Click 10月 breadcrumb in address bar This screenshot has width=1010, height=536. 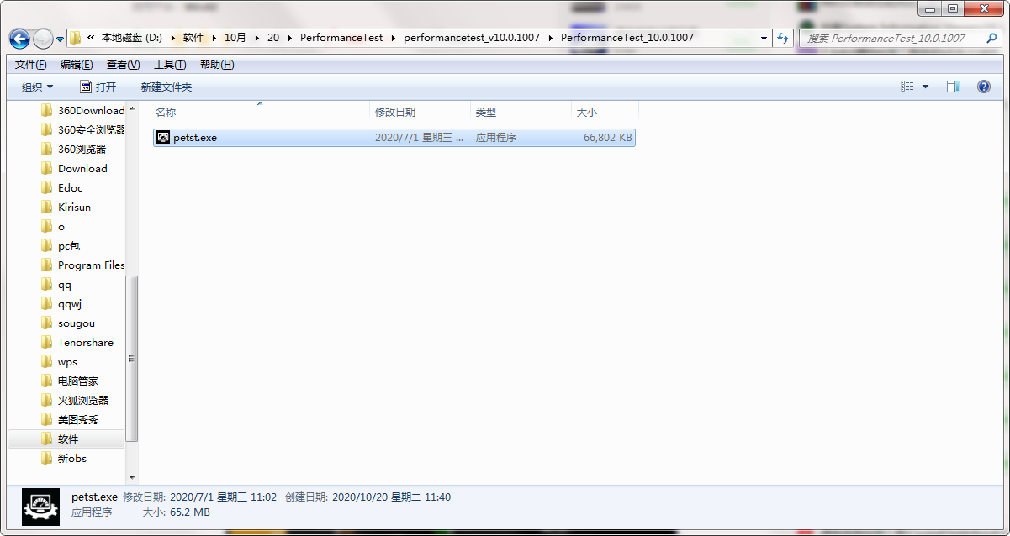point(235,38)
